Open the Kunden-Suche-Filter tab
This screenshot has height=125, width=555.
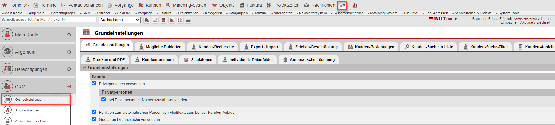click(x=485, y=47)
